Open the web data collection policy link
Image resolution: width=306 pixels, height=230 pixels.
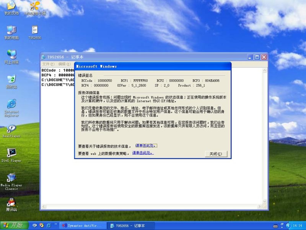pyautogui.click(x=142, y=153)
